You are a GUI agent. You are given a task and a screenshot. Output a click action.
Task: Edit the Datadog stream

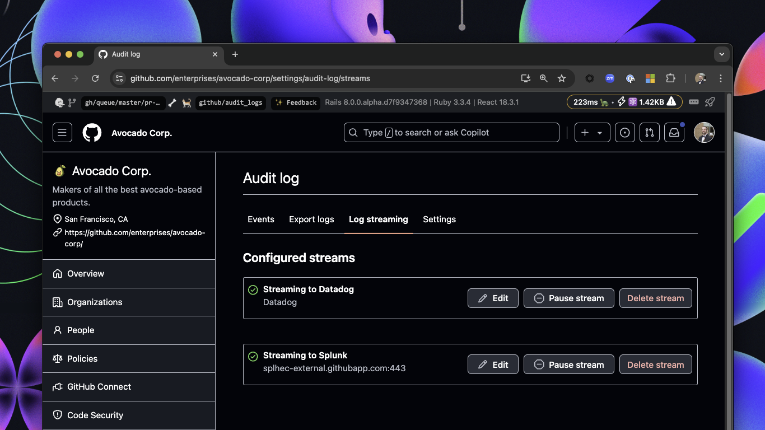[x=493, y=298]
